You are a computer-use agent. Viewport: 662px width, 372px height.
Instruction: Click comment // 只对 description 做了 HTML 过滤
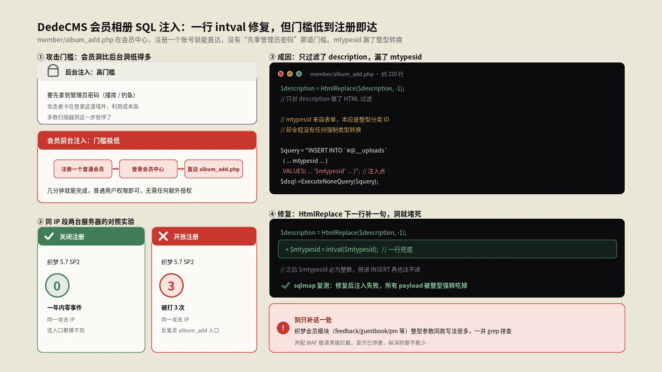[x=326, y=99]
